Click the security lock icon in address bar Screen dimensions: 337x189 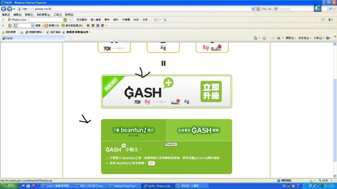click(258, 9)
